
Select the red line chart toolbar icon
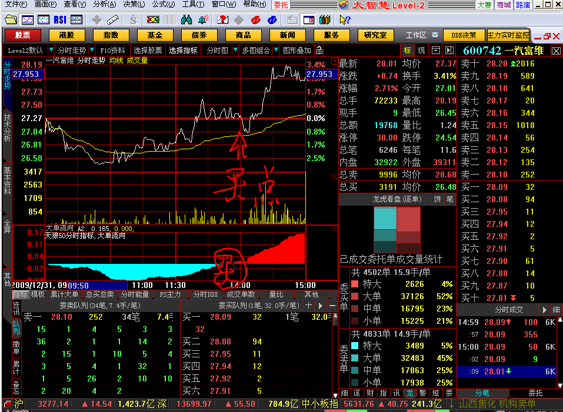point(27,20)
